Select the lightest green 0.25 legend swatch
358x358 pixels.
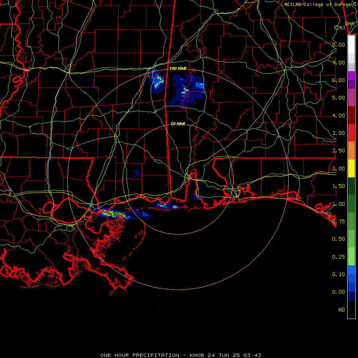pos(351,257)
